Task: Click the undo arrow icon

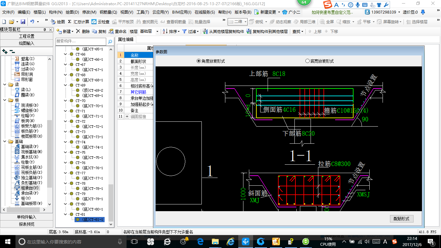Action: point(32,22)
